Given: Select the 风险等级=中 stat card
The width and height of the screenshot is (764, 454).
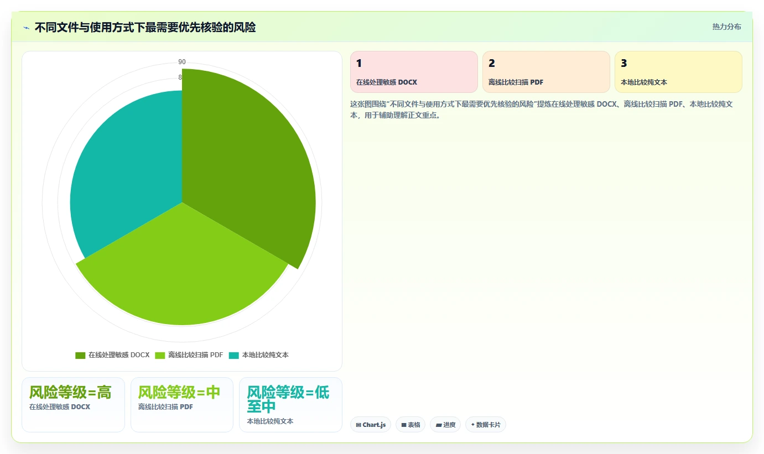Looking at the screenshot, I should [x=182, y=405].
